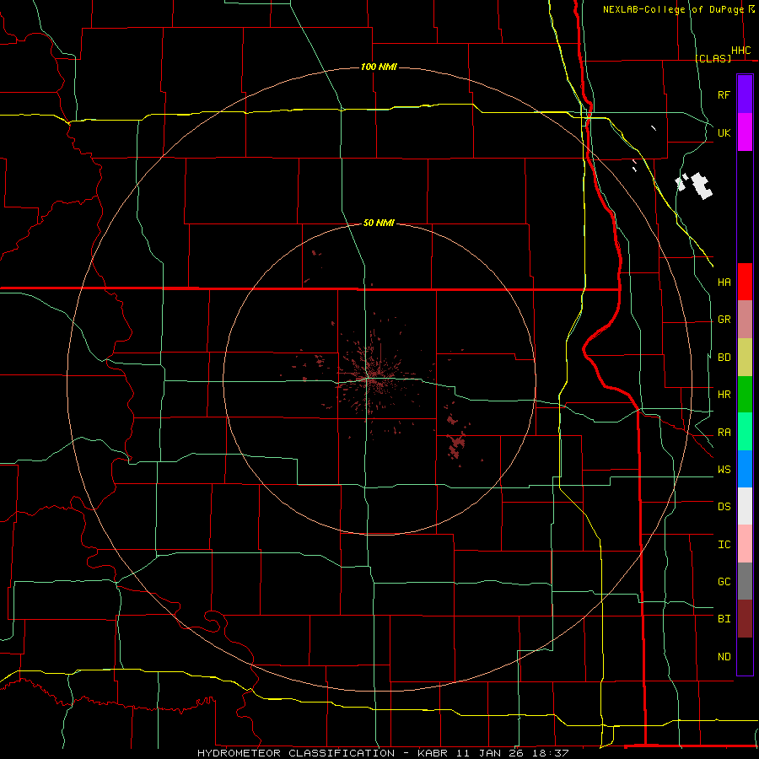Screen dimensions: 759x759
Task: Click the RF legend label
Action: click(x=724, y=94)
